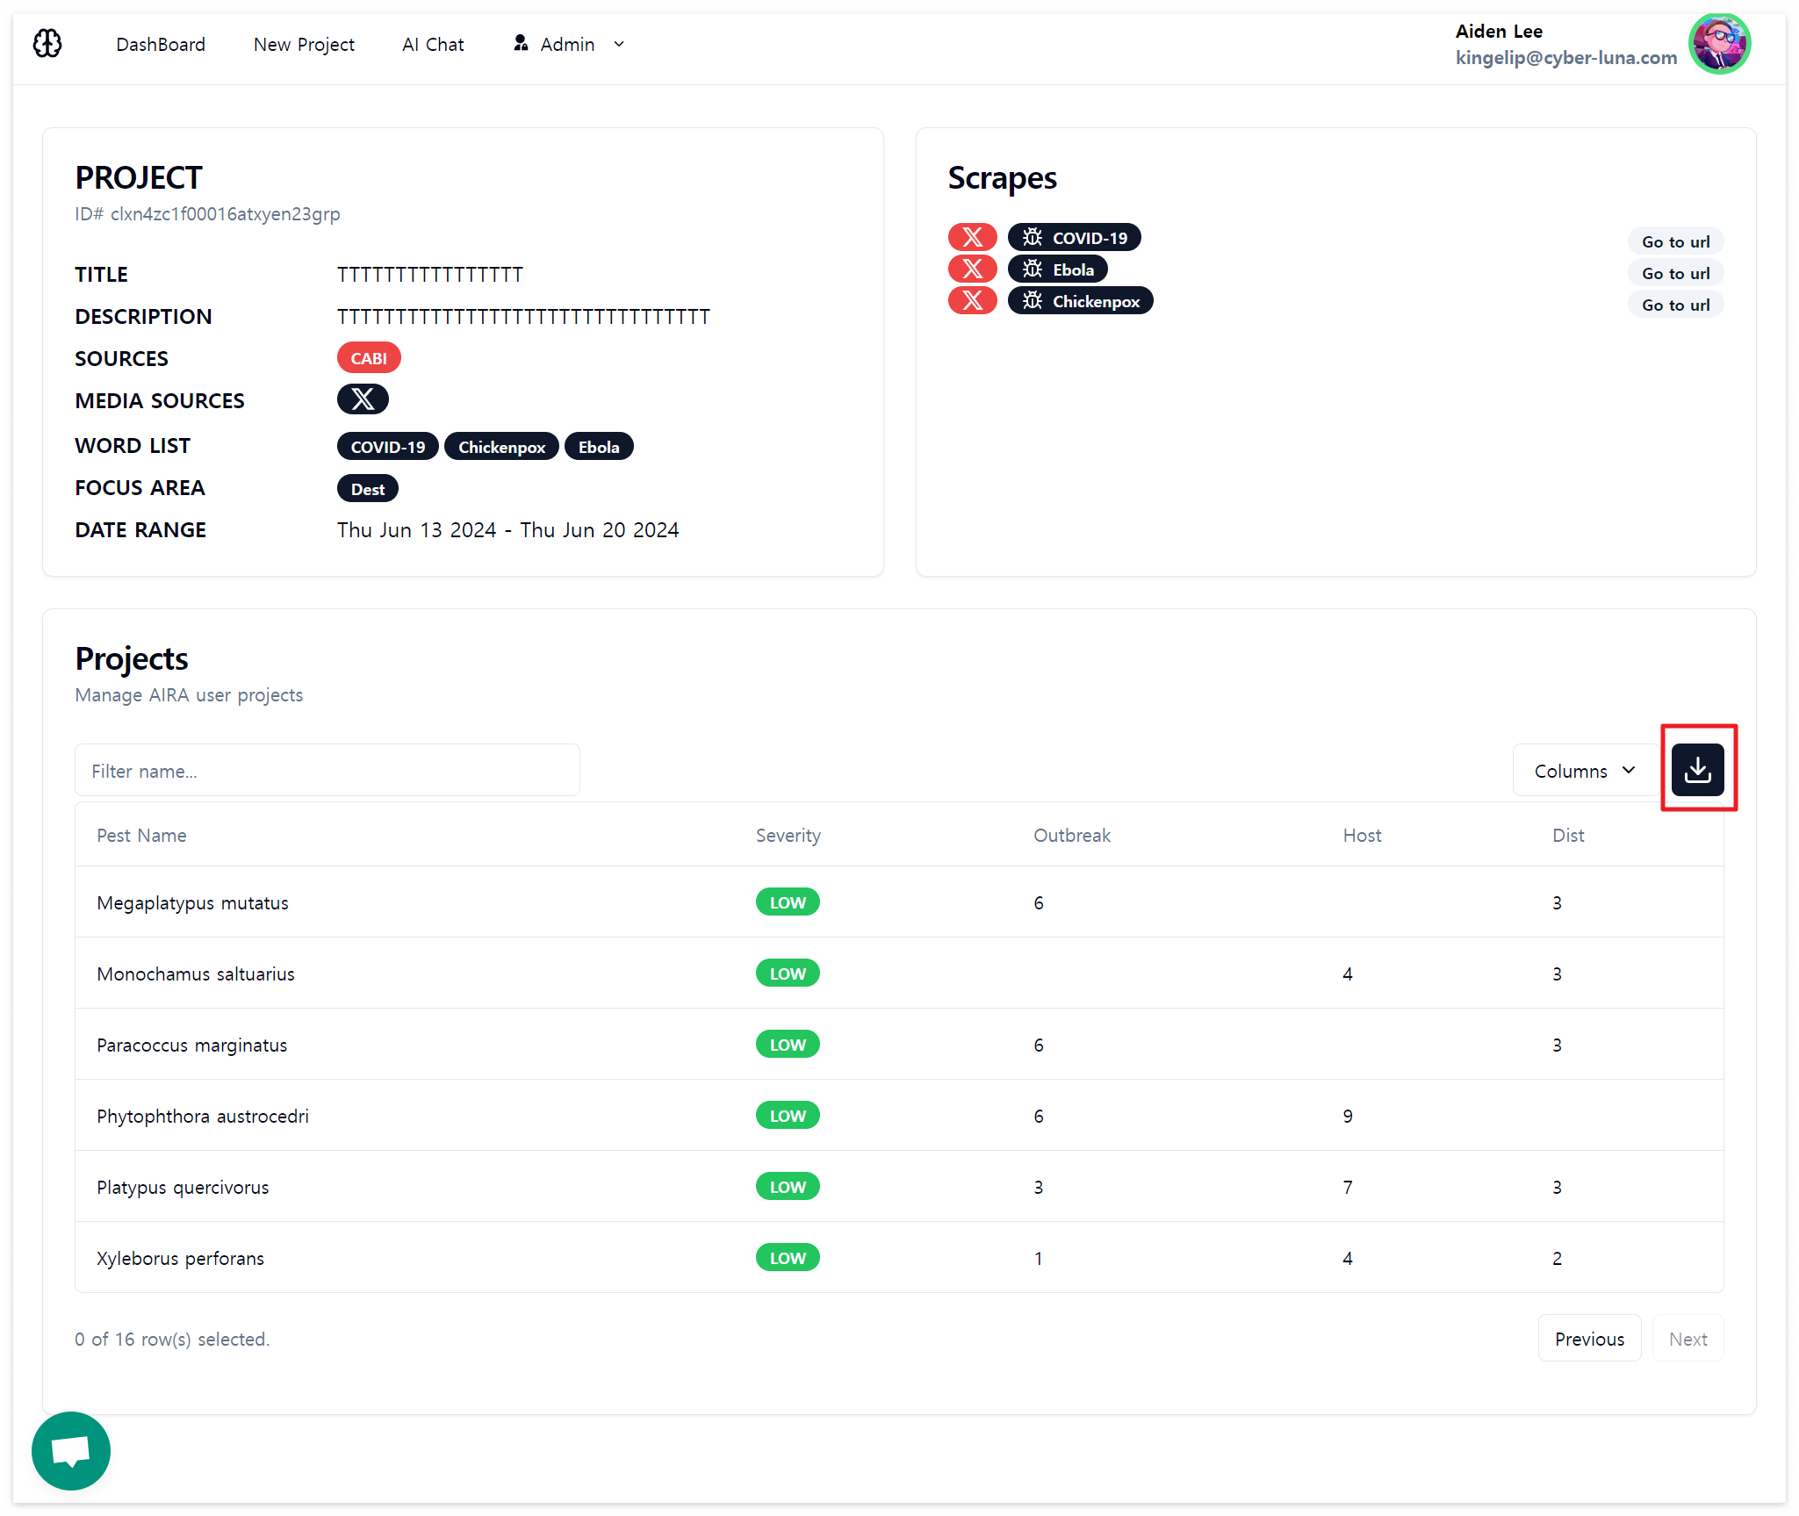Click the X media source badge
Viewport: 1799px width, 1516px height.
pyautogui.click(x=363, y=399)
